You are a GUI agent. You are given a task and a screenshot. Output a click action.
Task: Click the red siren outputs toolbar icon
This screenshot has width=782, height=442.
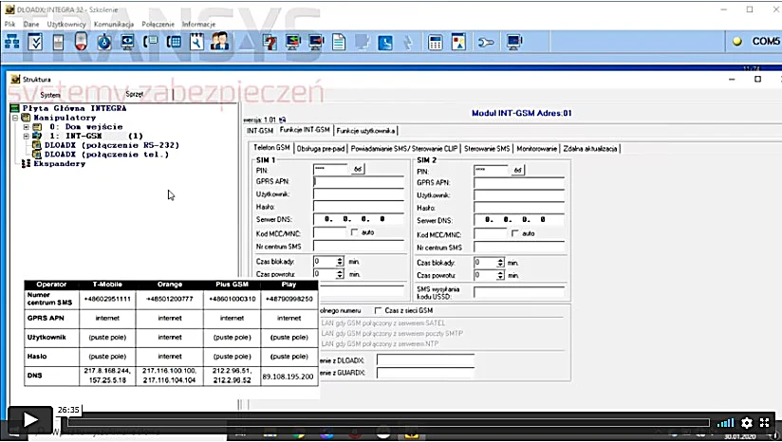(82, 42)
